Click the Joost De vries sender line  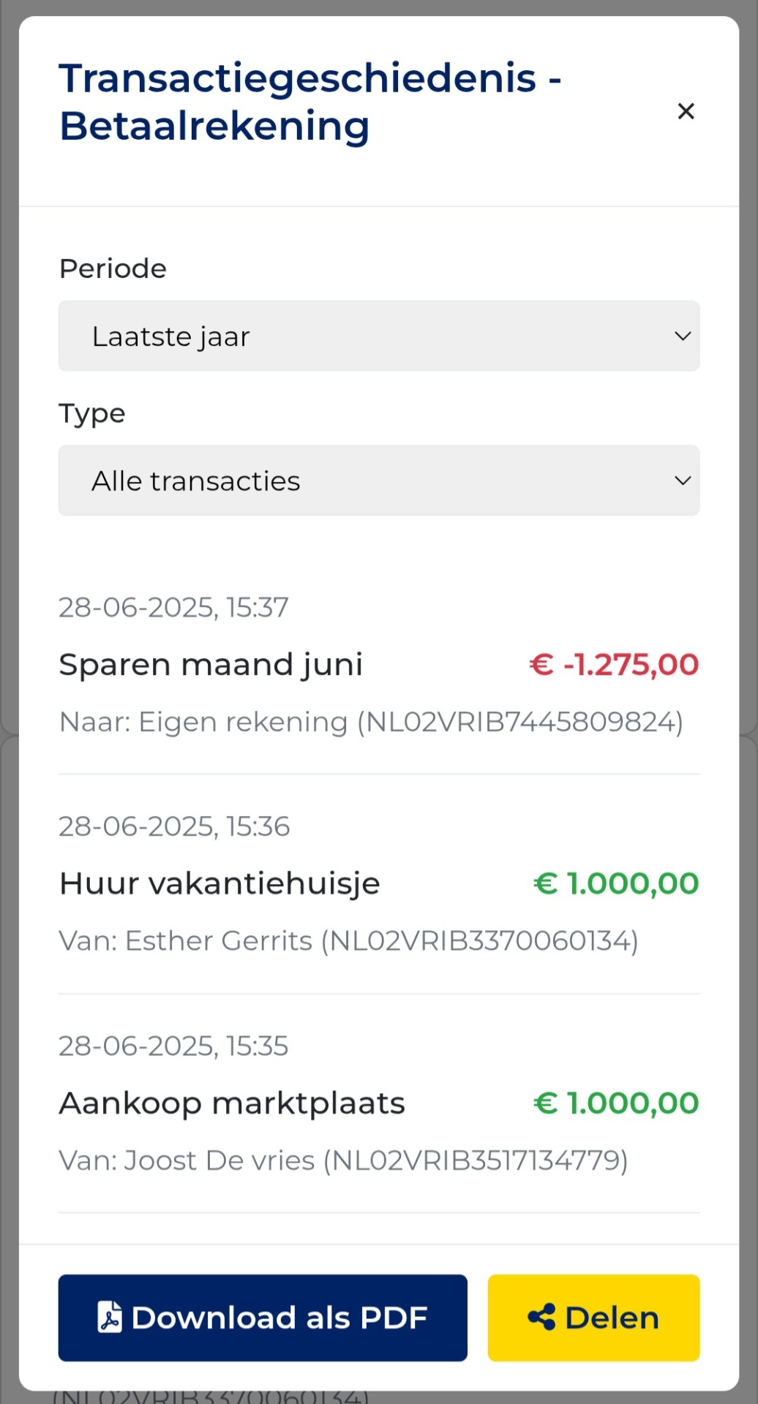(x=343, y=1160)
